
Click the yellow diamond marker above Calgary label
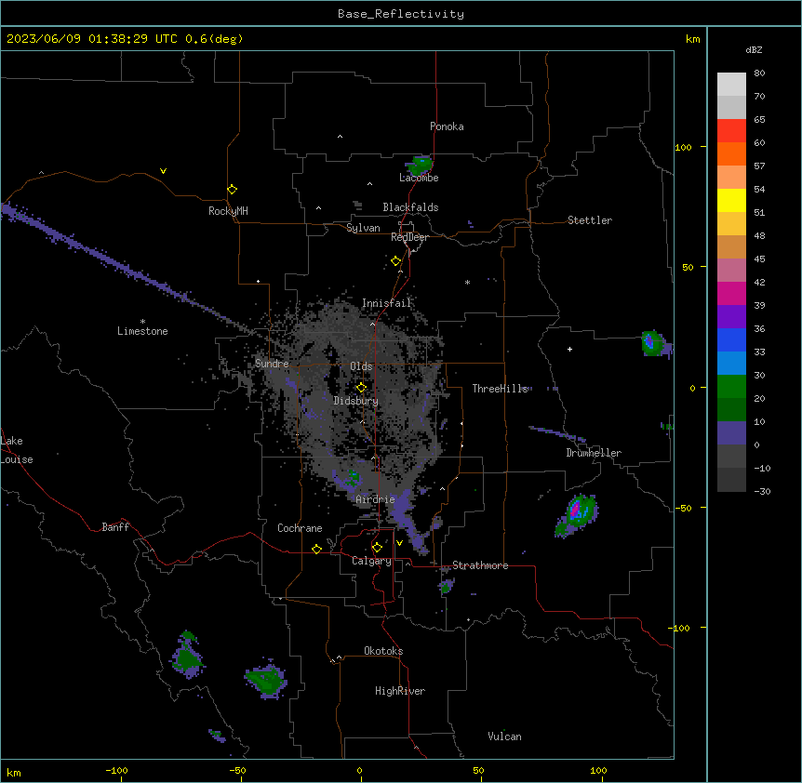pos(377,548)
